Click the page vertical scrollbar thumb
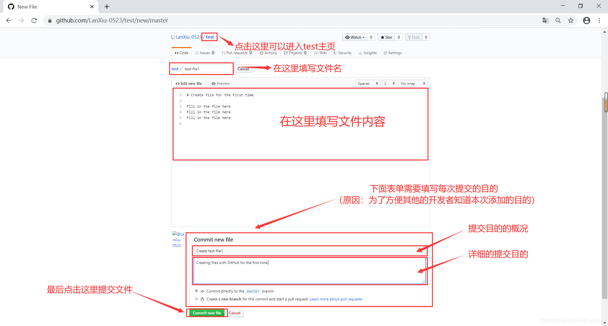 605,198
